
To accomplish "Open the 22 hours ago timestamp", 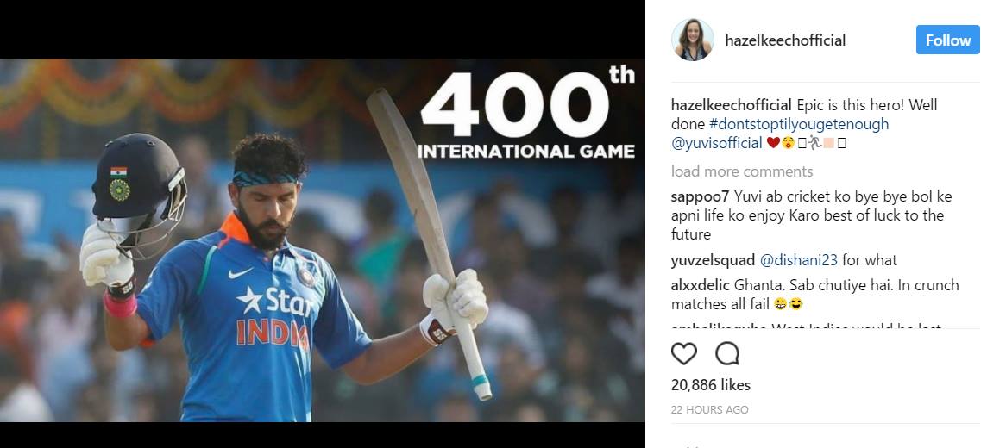I will point(709,410).
